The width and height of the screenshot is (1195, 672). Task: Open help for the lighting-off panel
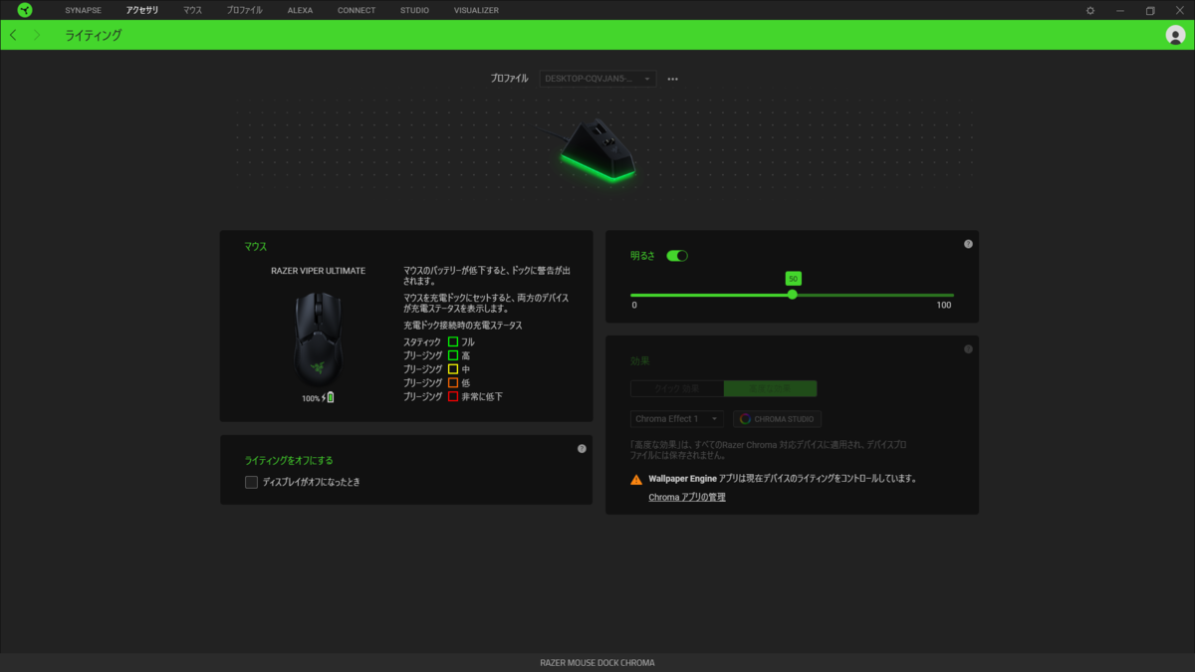(x=582, y=449)
